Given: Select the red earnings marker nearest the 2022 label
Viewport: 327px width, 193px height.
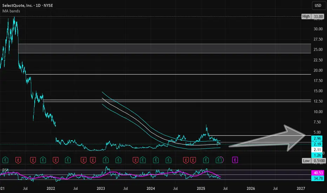Looking at the screenshot, I should [x=56, y=160].
